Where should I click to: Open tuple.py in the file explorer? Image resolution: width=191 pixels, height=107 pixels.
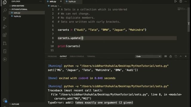(x=17, y=16)
